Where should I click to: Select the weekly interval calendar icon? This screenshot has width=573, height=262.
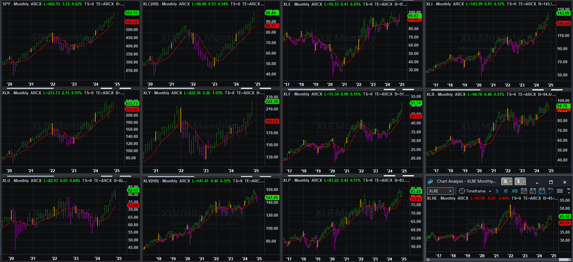click(x=533, y=191)
